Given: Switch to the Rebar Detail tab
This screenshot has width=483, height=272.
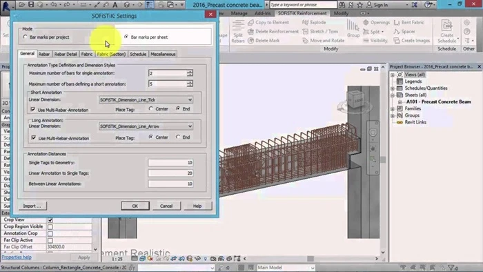Looking at the screenshot, I should pyautogui.click(x=66, y=55).
